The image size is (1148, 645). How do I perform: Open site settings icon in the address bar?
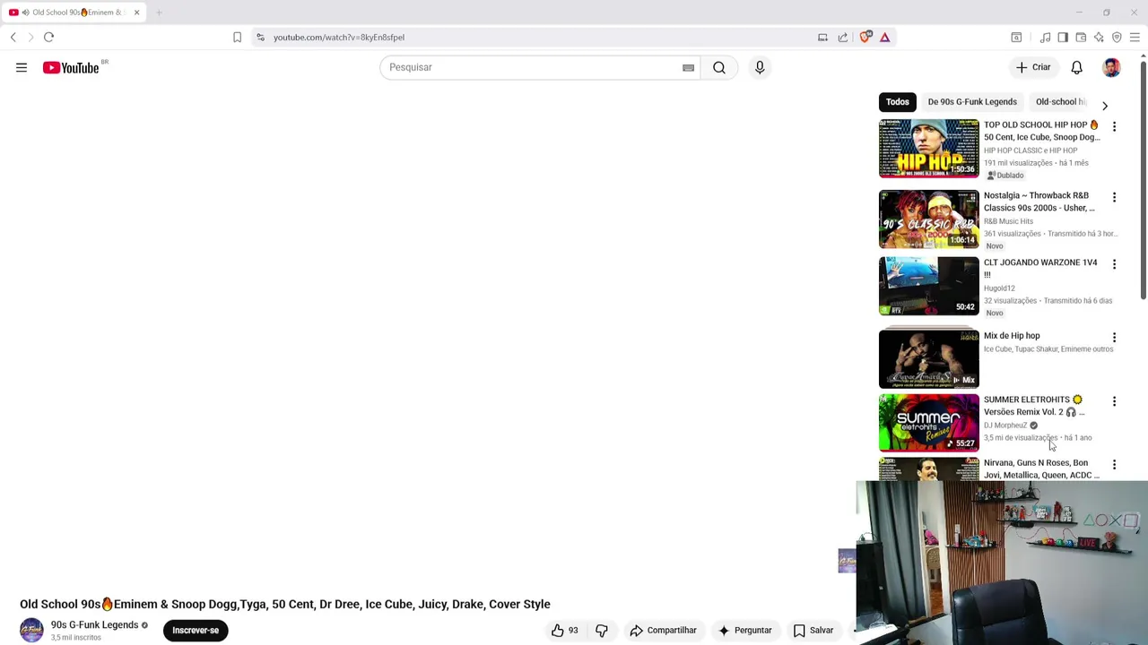[x=260, y=37]
